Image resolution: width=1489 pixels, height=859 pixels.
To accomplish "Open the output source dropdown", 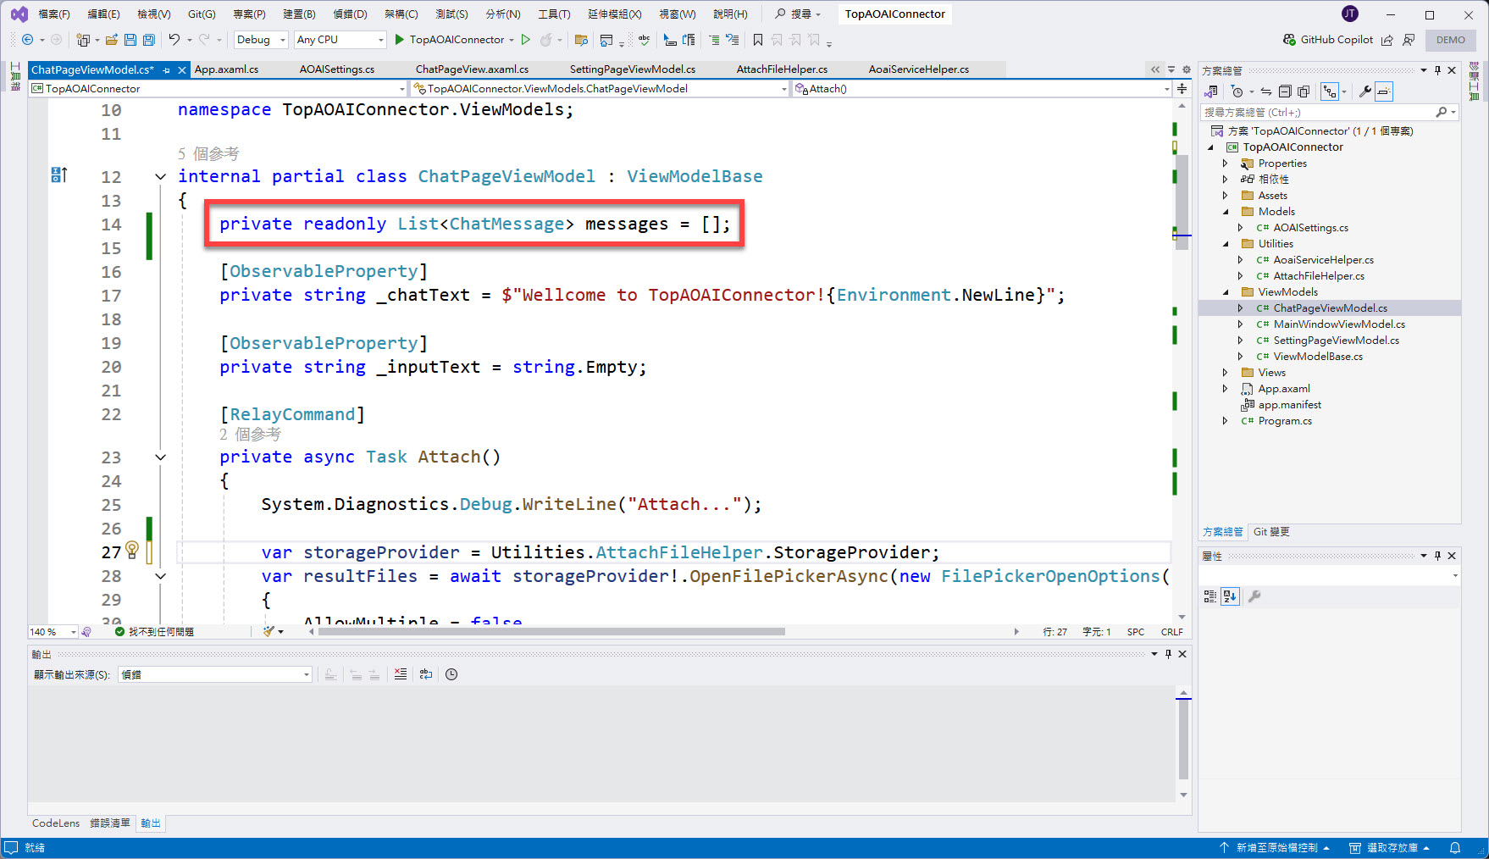I will (215, 674).
